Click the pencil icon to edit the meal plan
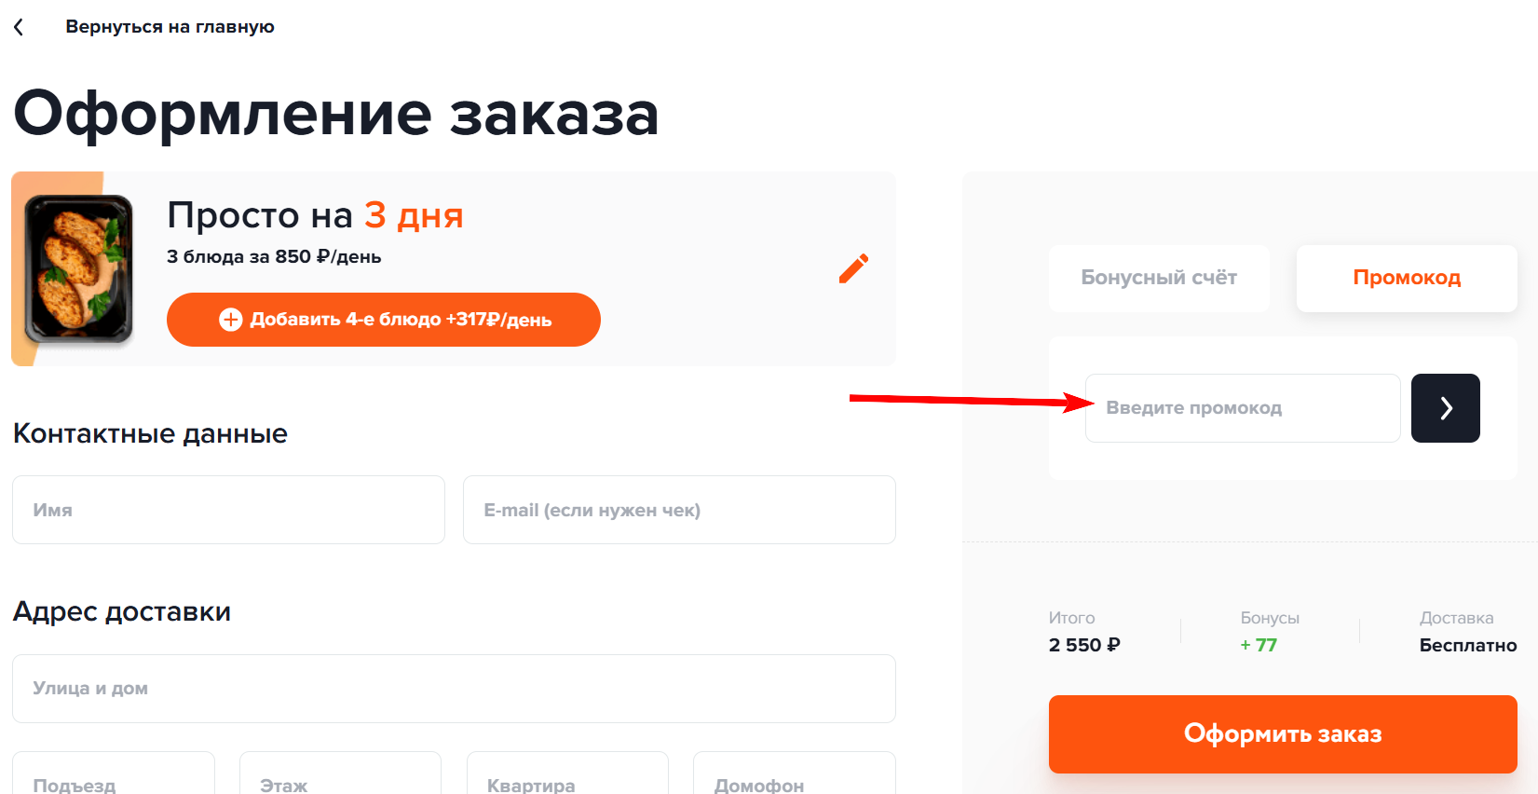Screen dimensions: 1538x794 click(853, 268)
